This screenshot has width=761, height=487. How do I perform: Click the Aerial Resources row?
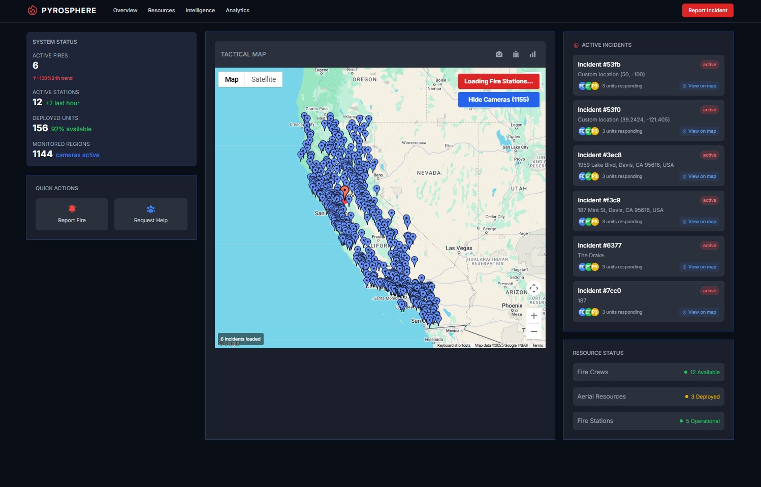[x=649, y=397]
